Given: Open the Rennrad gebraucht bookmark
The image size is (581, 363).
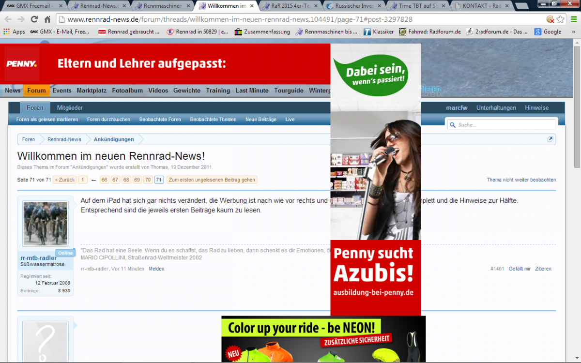Looking at the screenshot, I should [129, 32].
